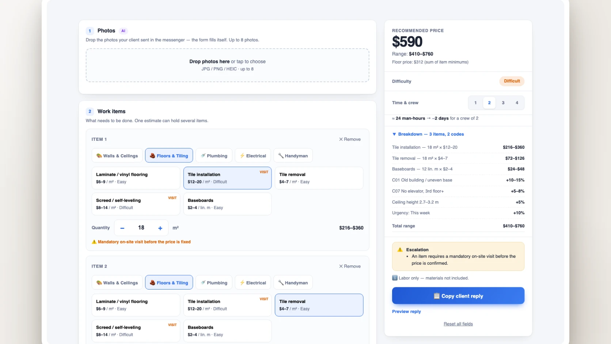
Task: Set crew size to 4
Action: point(517,103)
